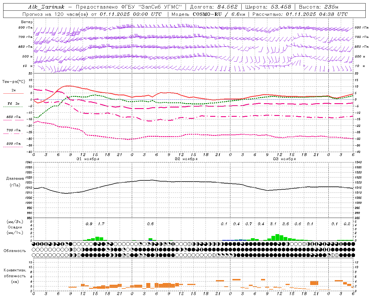
Task: Select the precipitation value 0.7
Action: (x=249, y=224)
